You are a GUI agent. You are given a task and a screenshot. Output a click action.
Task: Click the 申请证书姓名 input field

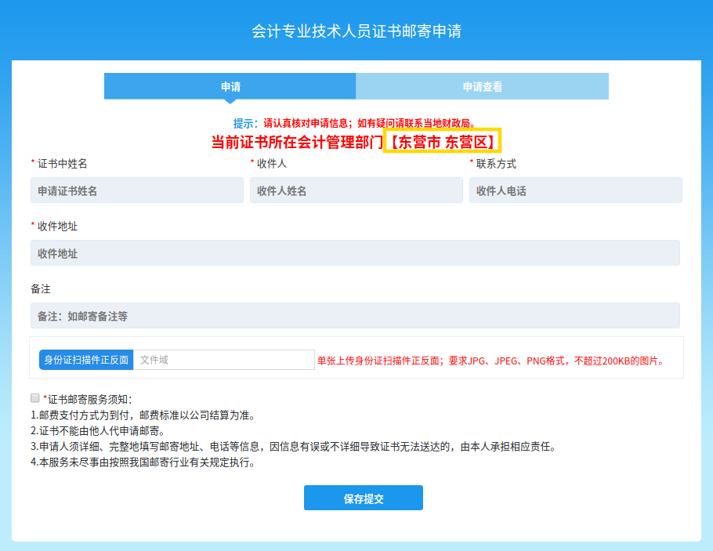click(137, 190)
